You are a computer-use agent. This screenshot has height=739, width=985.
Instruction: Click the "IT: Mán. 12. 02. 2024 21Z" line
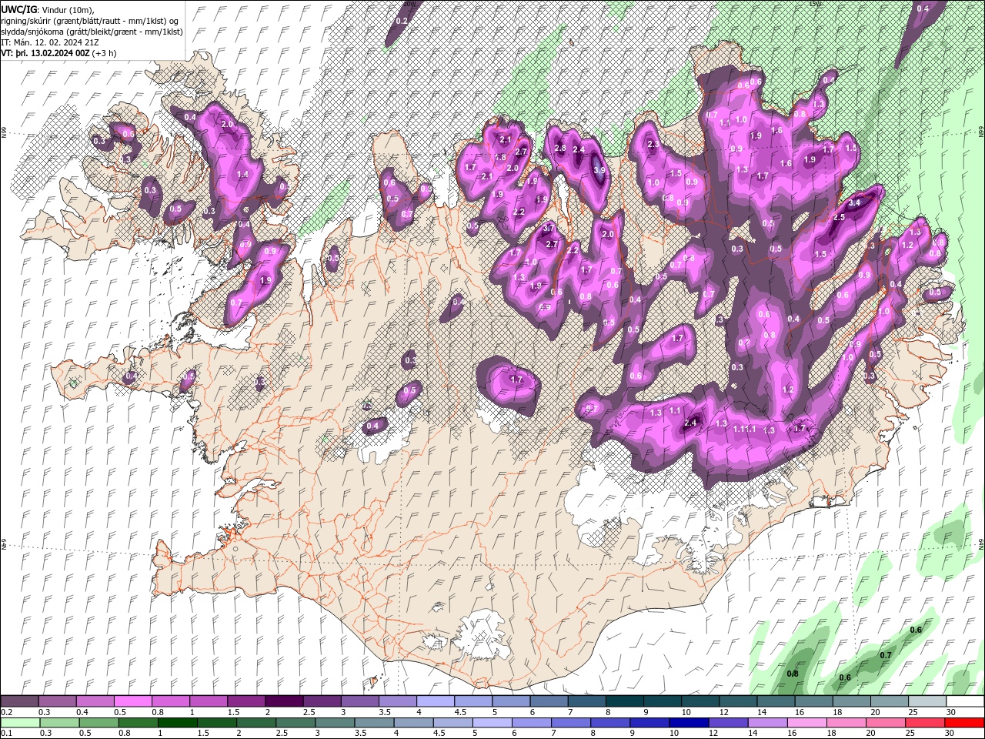(x=52, y=42)
